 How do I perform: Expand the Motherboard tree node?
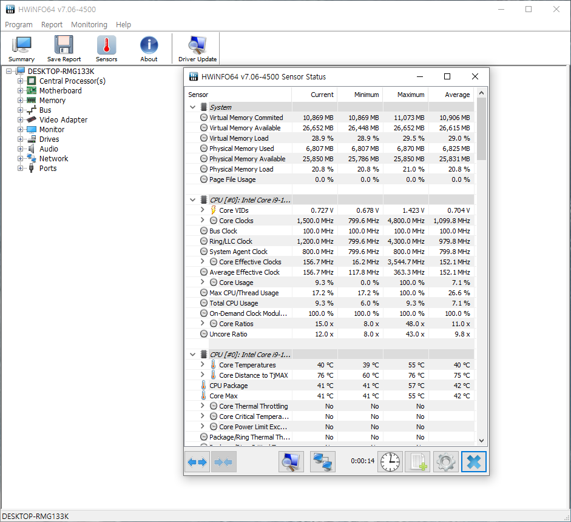click(21, 90)
